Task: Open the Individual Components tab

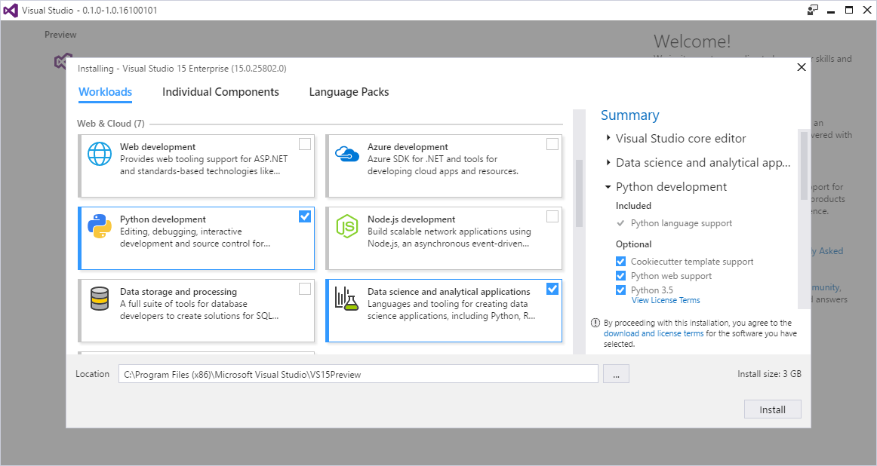Action: pyautogui.click(x=220, y=92)
